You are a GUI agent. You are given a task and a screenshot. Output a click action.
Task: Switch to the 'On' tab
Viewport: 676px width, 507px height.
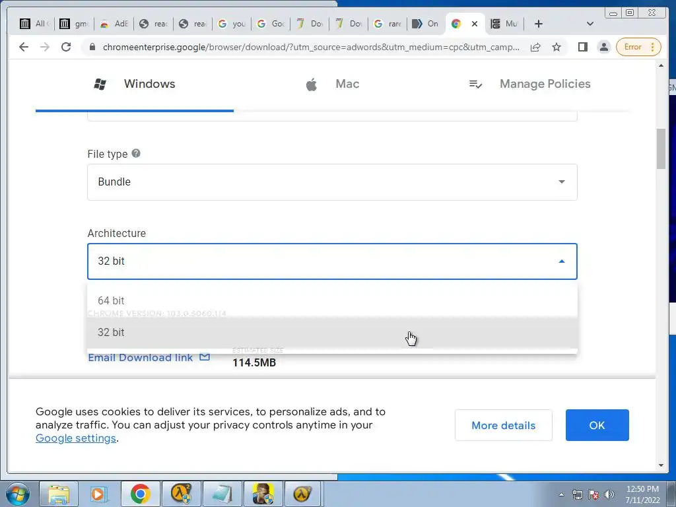point(426,24)
